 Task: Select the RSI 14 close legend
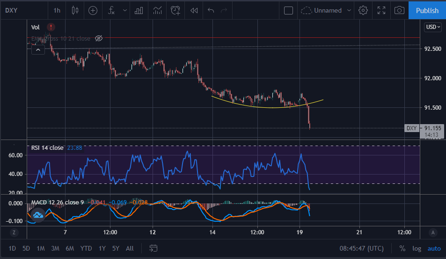47,148
